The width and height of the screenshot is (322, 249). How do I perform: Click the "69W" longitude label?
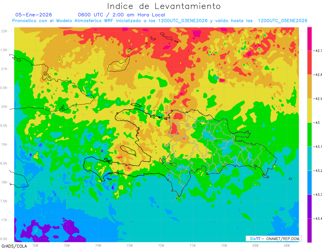click(x=255, y=246)
